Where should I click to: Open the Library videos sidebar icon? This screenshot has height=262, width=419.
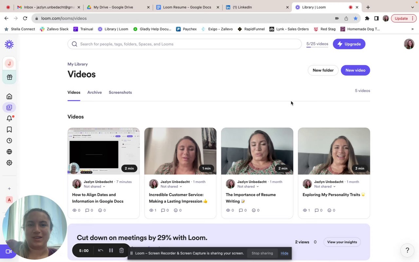point(9,107)
